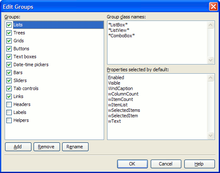Click the *ComboBox* class name line

pos(121,36)
